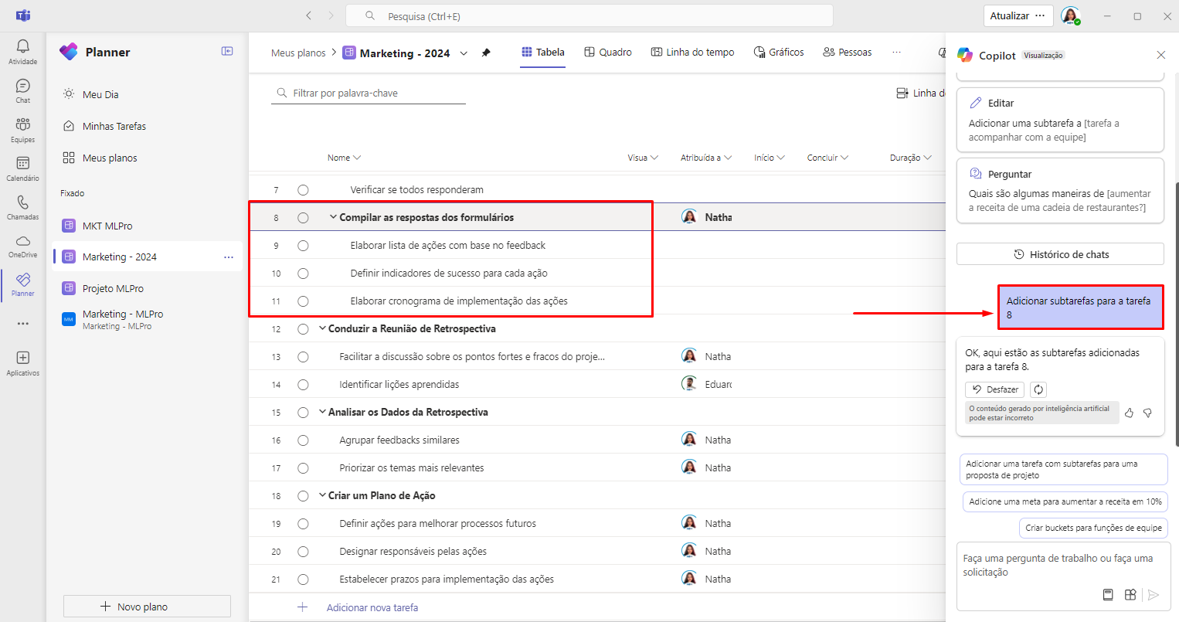
Task: Complete Identificar lições aprendidas task
Action: coord(303,385)
